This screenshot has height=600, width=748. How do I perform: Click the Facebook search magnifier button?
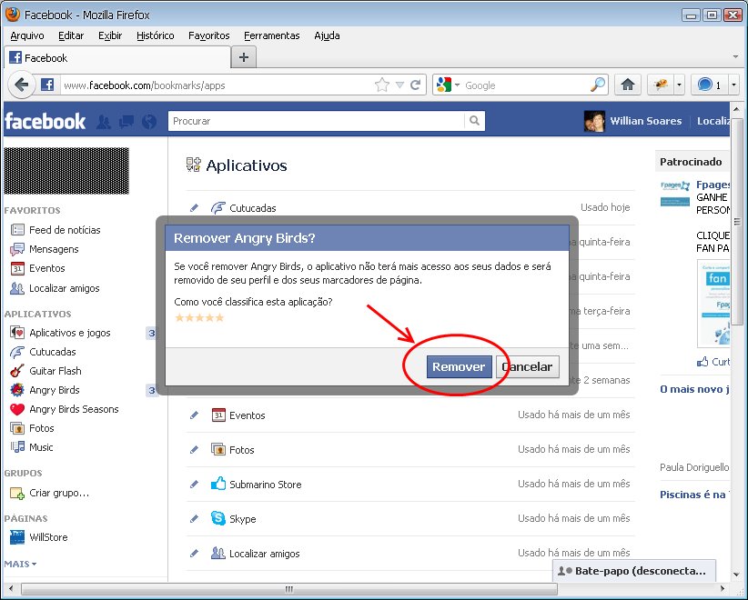474,121
